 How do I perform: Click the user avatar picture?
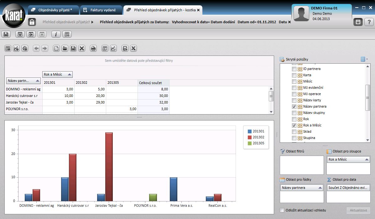coord(301,14)
